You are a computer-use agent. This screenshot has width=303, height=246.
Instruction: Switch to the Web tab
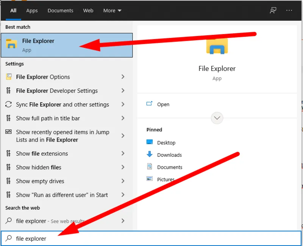pyautogui.click(x=88, y=11)
